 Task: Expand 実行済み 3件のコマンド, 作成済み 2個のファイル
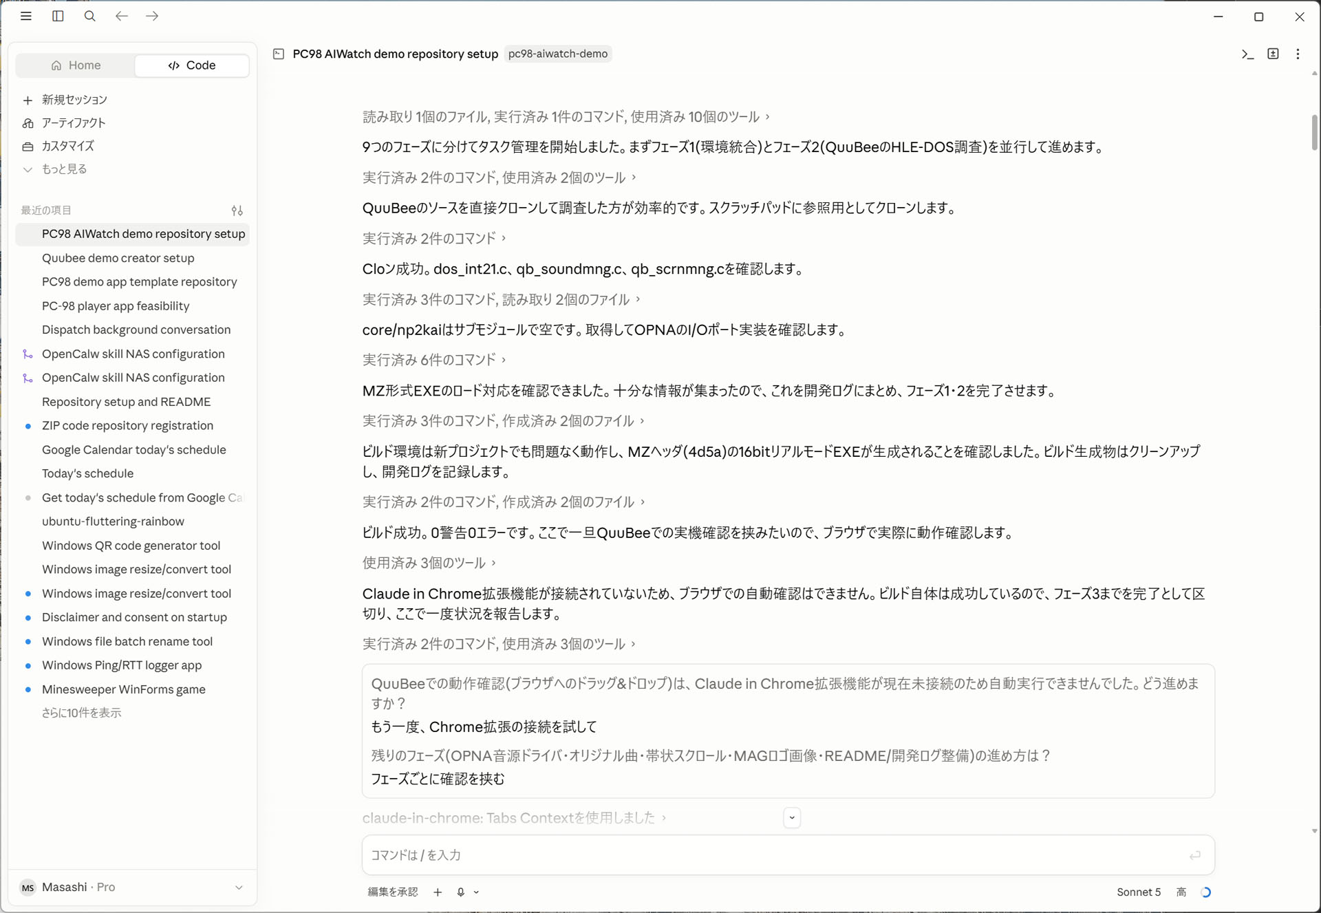point(503,420)
